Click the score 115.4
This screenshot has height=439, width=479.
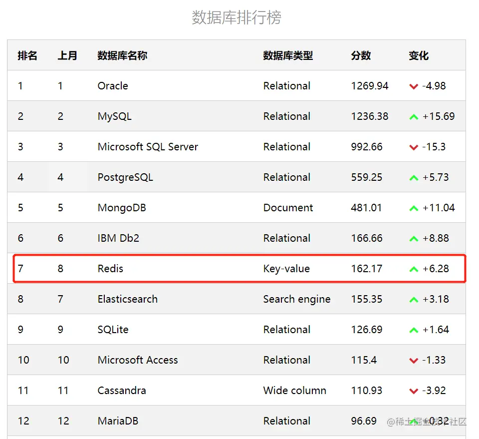(364, 360)
